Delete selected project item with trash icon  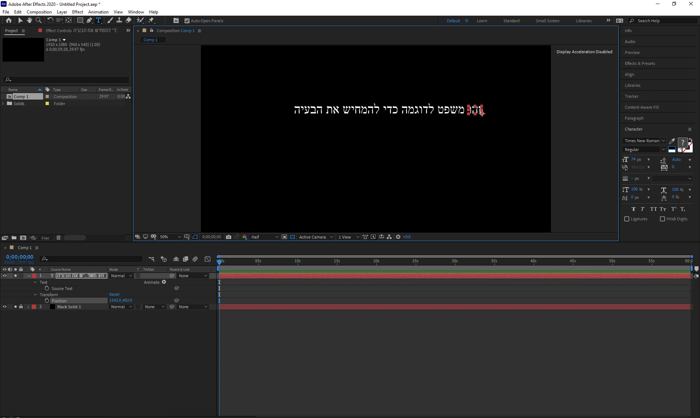point(58,238)
